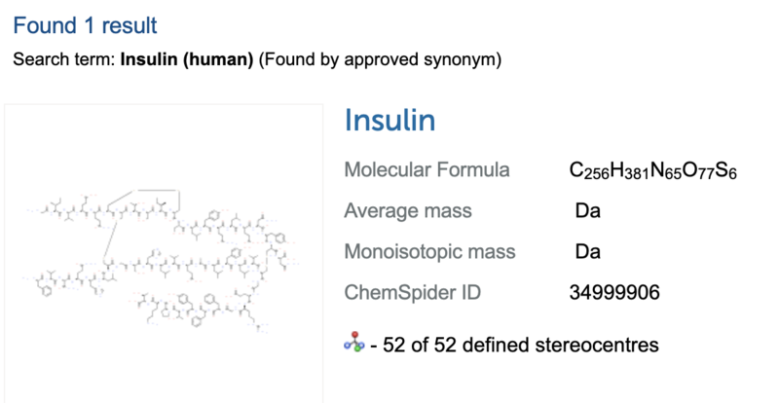Click the Search term label text
779x403 pixels.
coord(64,59)
